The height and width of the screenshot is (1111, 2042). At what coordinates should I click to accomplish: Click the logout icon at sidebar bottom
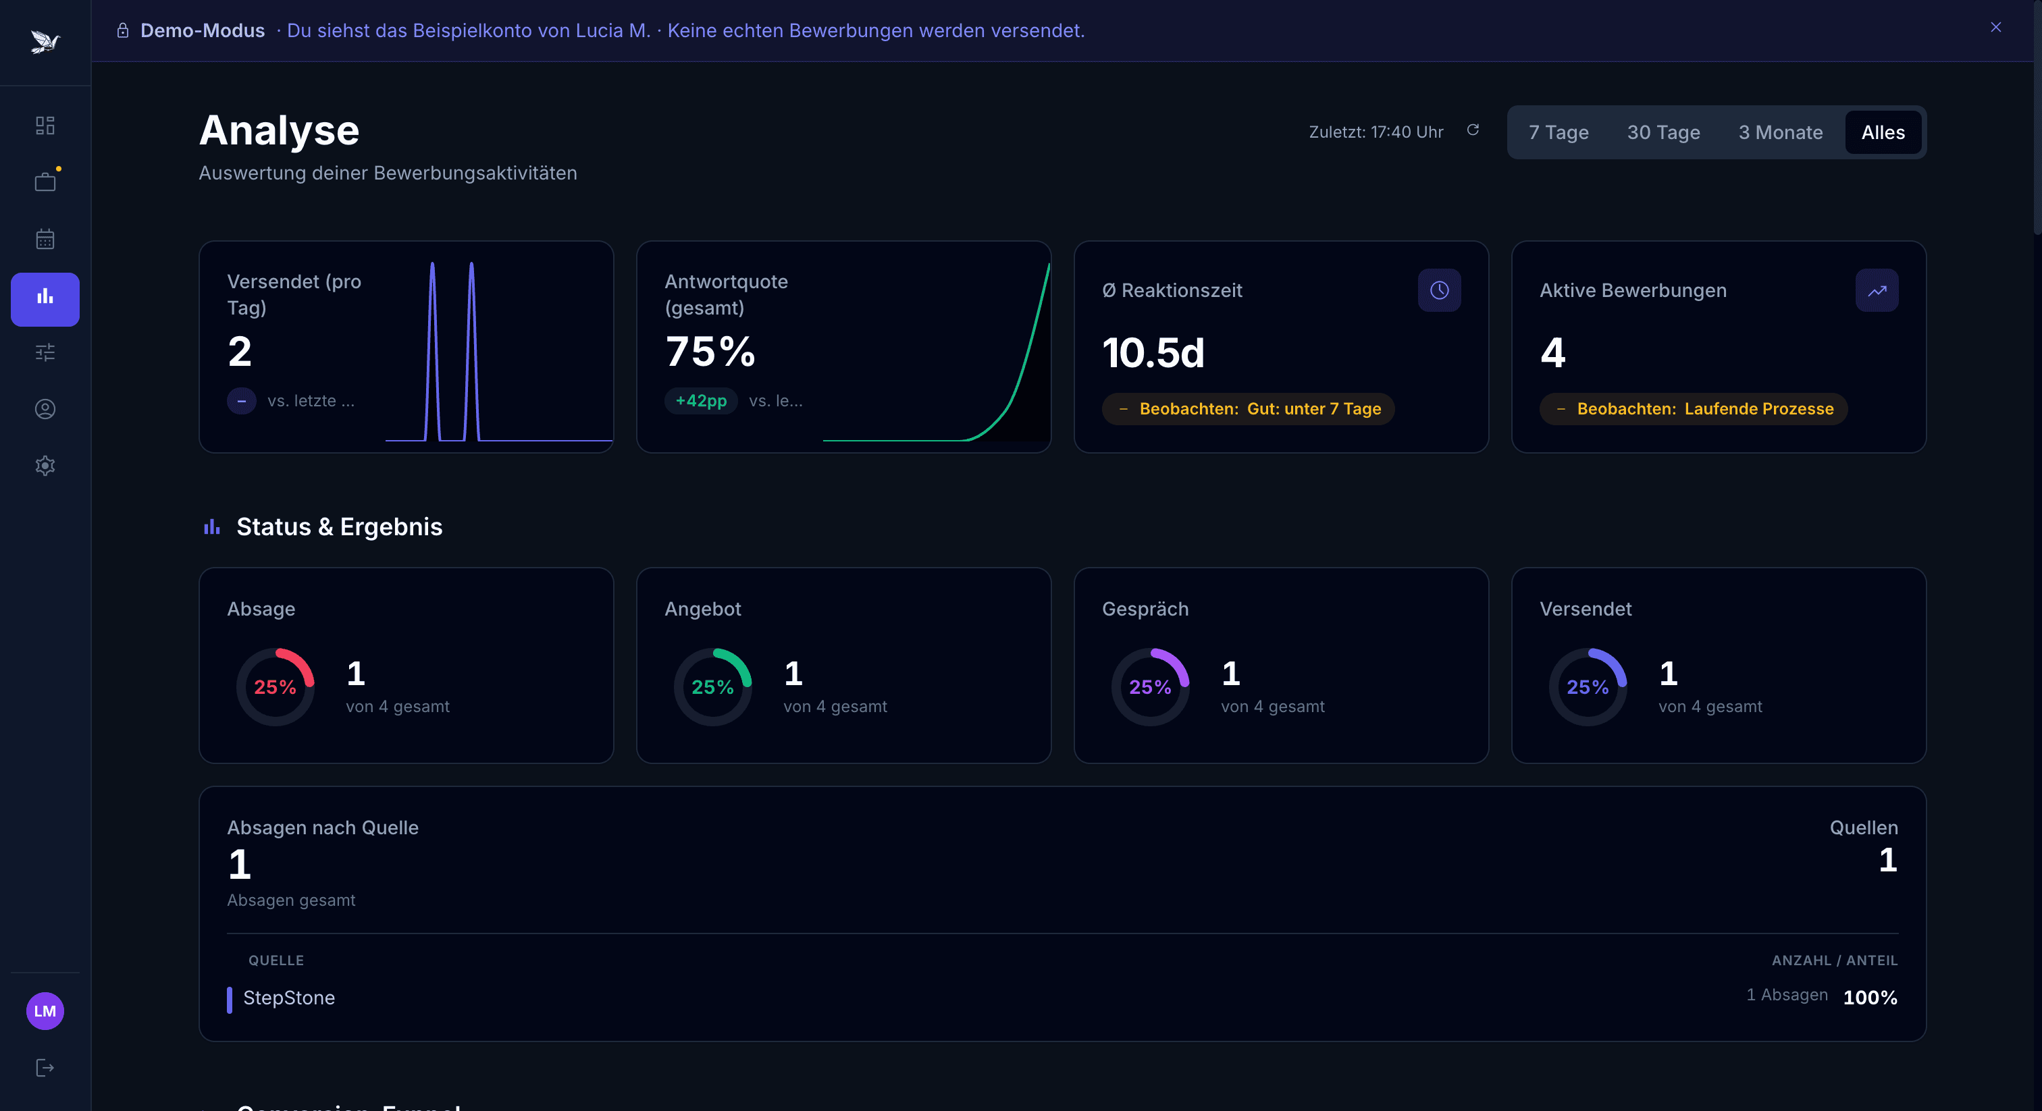(x=45, y=1067)
